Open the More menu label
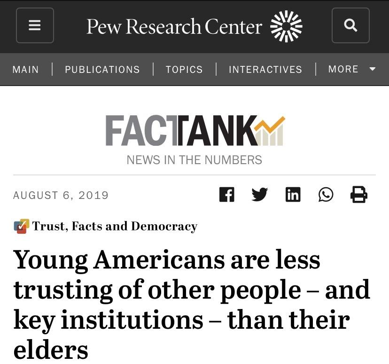 [x=343, y=69]
